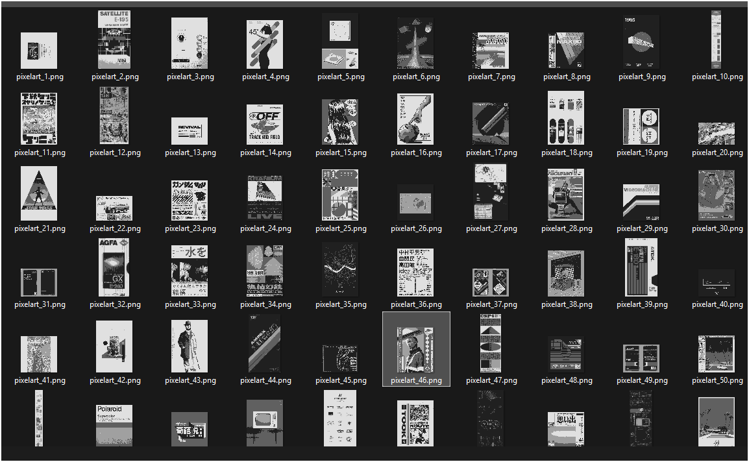Image resolution: width=749 pixels, height=462 pixels.
Task: Click the pixelart_25.png thumbnail
Action: 340,195
